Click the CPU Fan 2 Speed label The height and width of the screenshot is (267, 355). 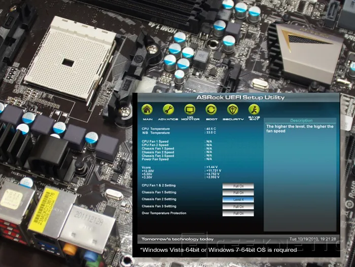[155, 145]
